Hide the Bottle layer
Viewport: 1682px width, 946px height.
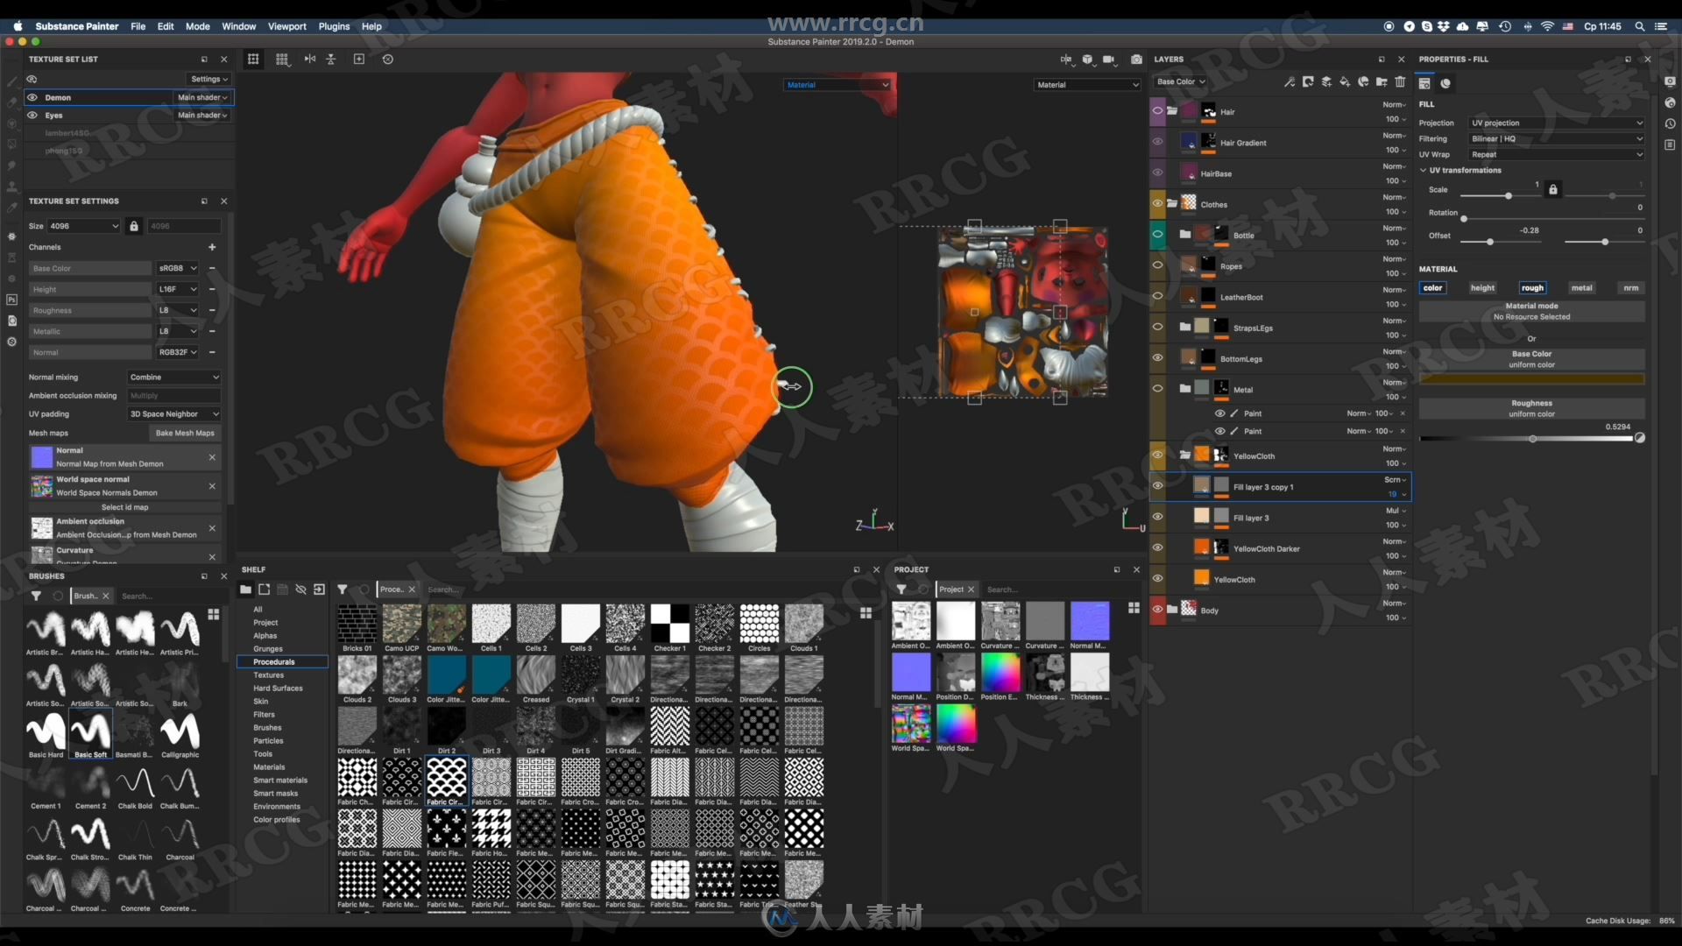click(1157, 234)
